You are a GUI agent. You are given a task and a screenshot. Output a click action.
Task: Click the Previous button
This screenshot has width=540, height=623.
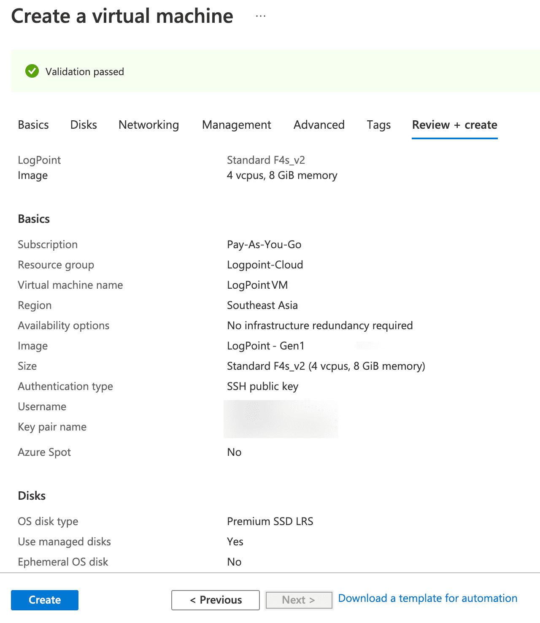pos(215,600)
